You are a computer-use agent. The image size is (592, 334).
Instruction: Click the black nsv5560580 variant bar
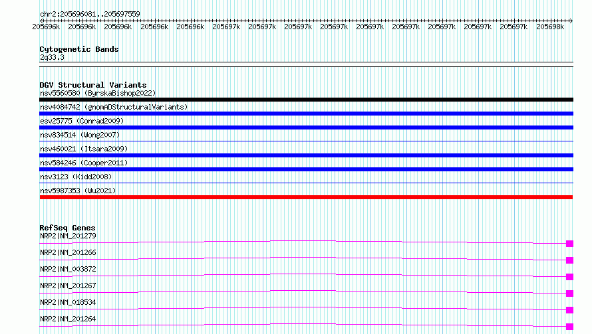click(x=306, y=100)
